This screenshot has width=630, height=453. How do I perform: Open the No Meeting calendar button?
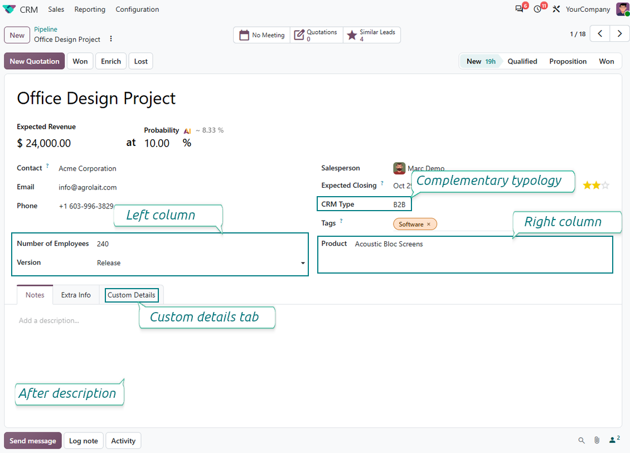click(x=261, y=35)
